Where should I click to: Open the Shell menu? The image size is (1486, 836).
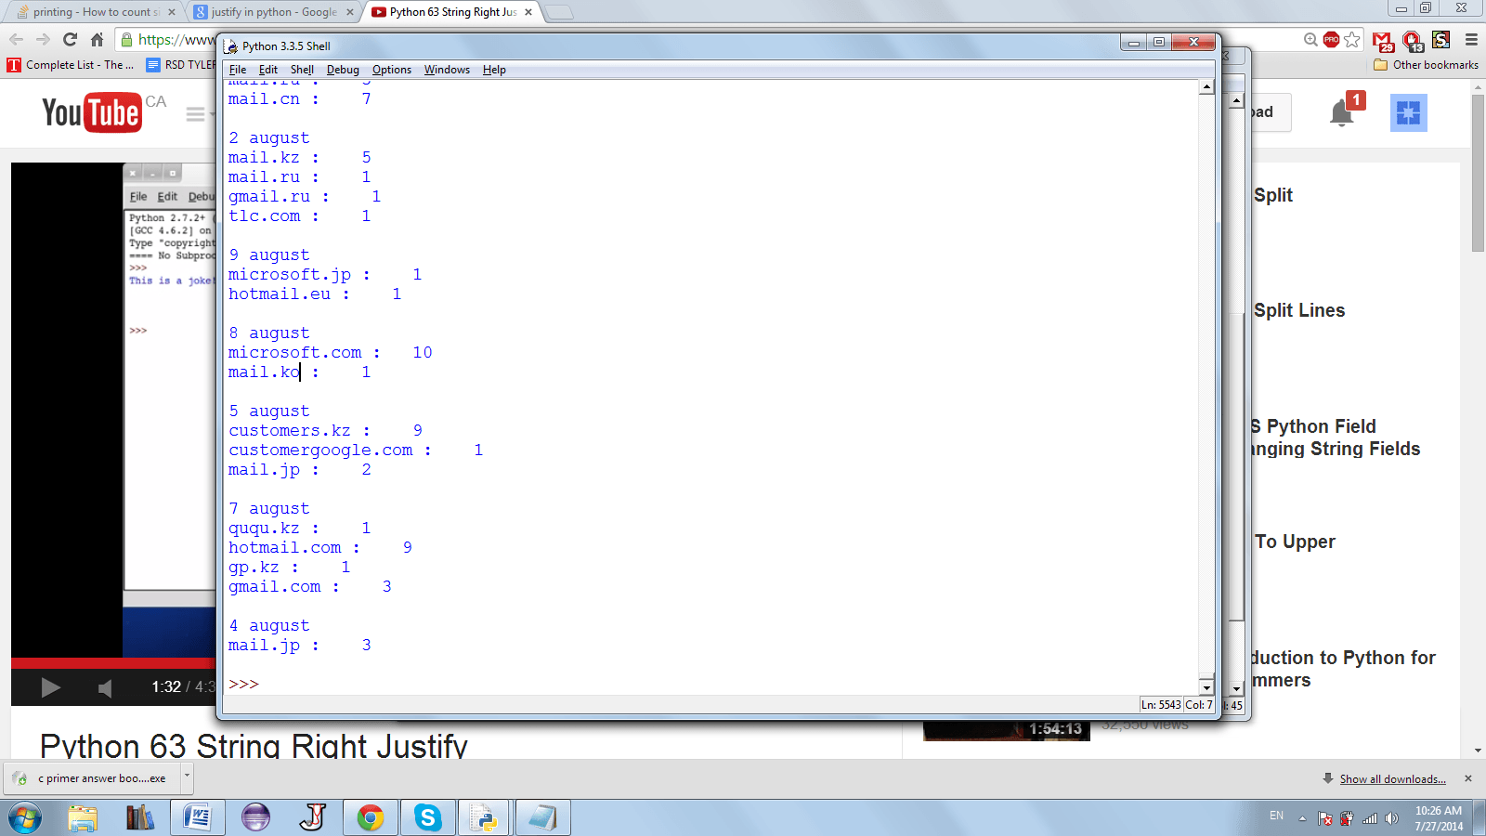click(302, 70)
